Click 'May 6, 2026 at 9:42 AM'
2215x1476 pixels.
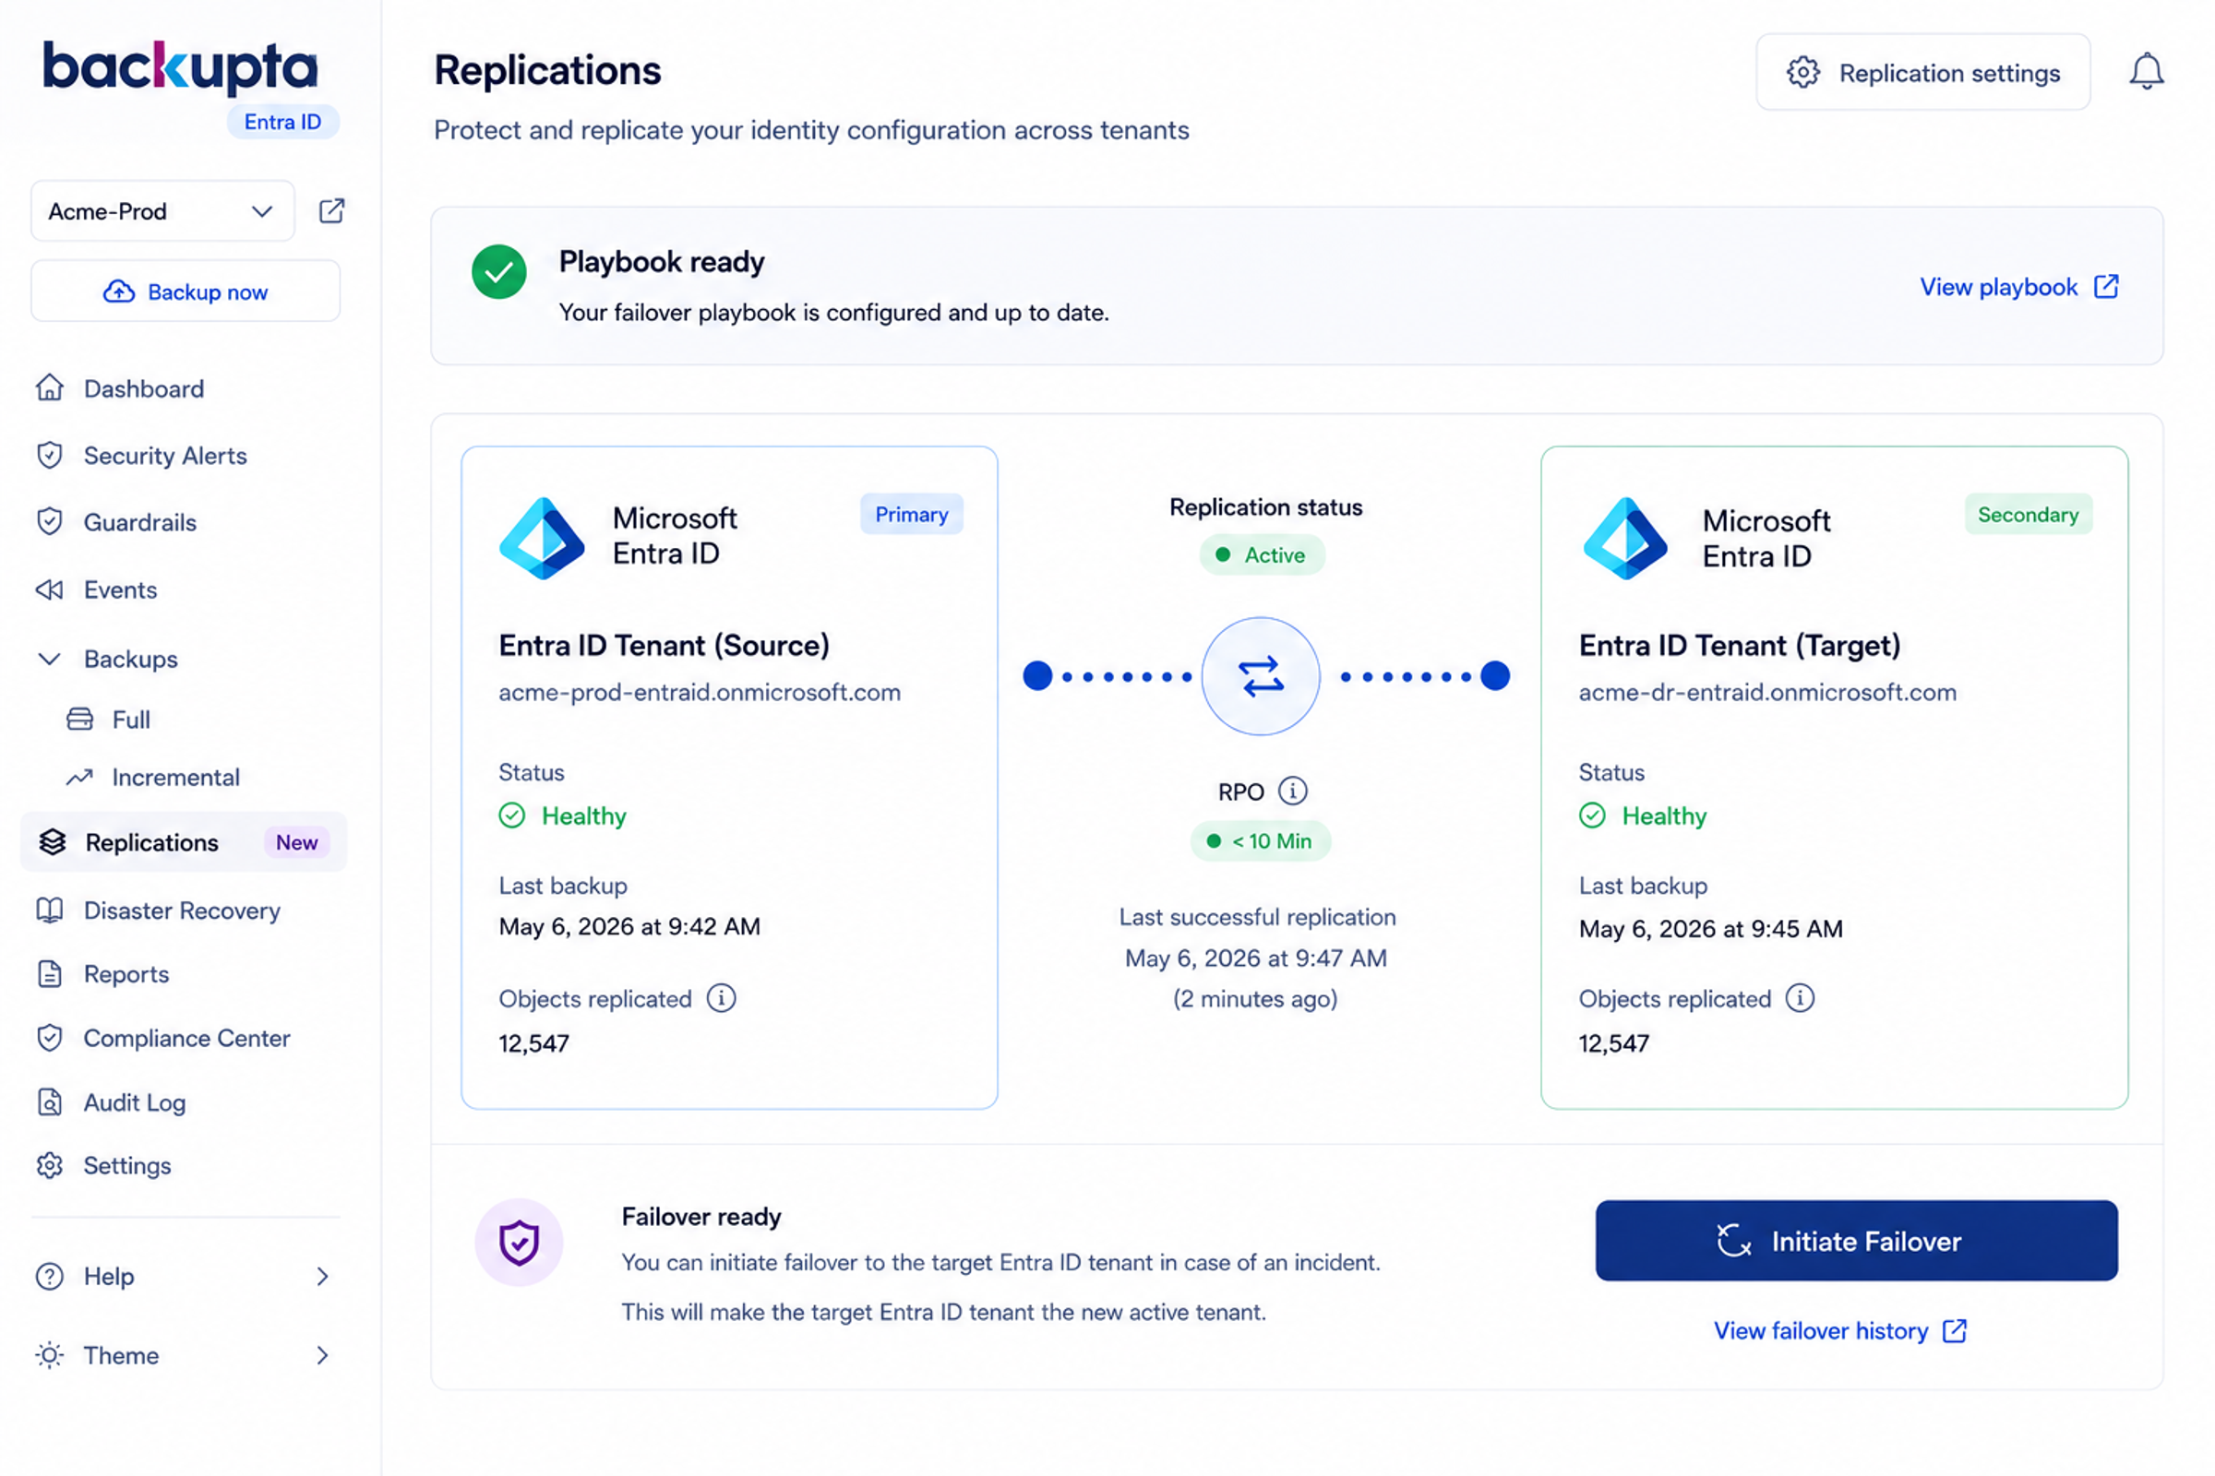(630, 927)
